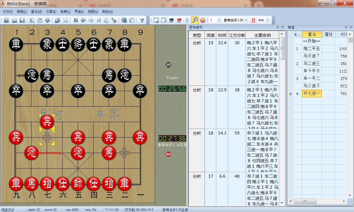Click the red monitor display toggle icon
The image size is (354, 212).
pos(179,20)
